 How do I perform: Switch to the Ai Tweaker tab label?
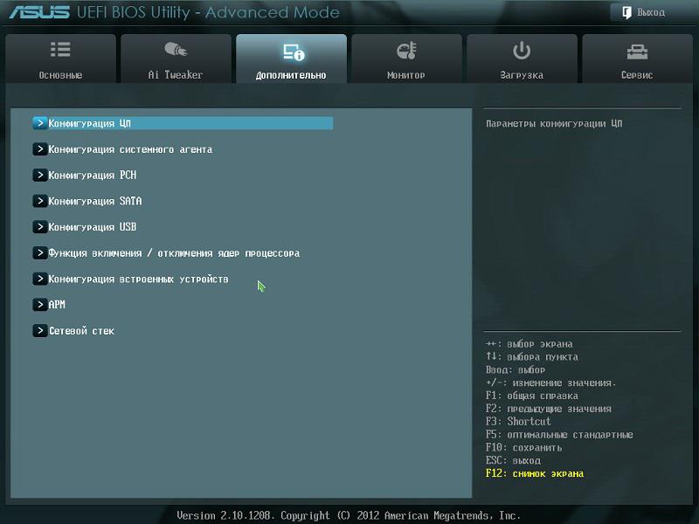pos(175,75)
